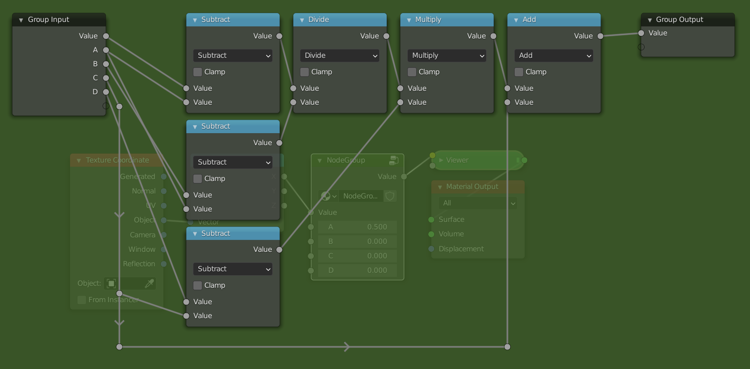
Task: Click the Divide node header title
Action: pyautogui.click(x=319, y=19)
